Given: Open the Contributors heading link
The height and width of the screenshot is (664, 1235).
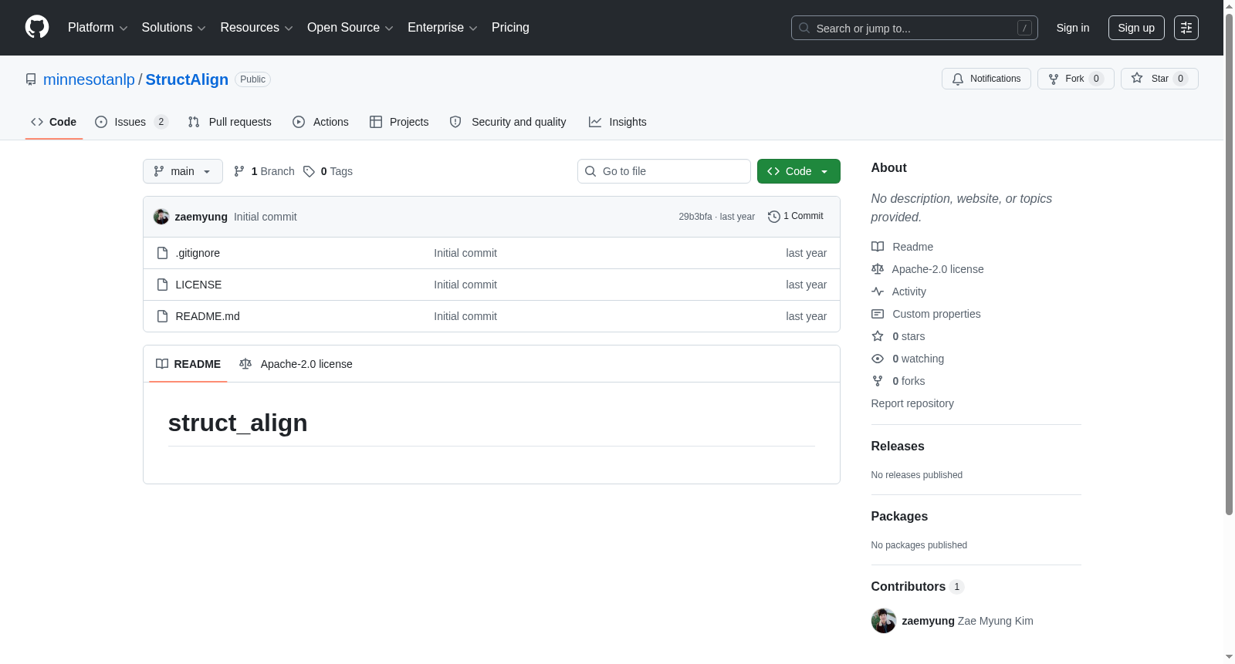Looking at the screenshot, I should click(917, 587).
